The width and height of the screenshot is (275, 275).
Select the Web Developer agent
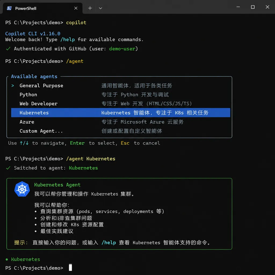tap(121, 104)
